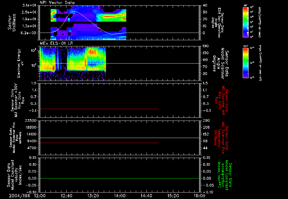Click the "14100" scanner position tick value
Viewport: 288px width, 199px height.
[x=30, y=134]
